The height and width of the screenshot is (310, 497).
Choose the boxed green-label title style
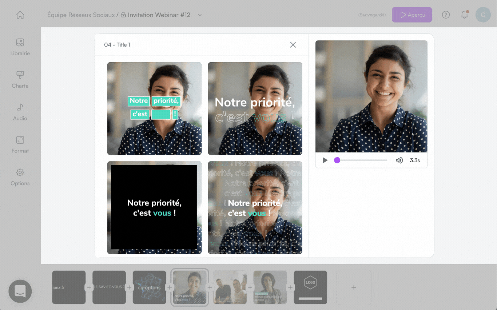tap(154, 108)
